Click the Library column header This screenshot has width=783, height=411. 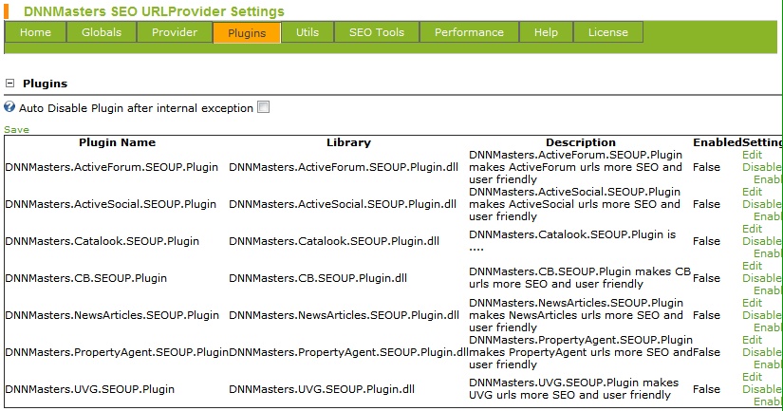(x=348, y=142)
